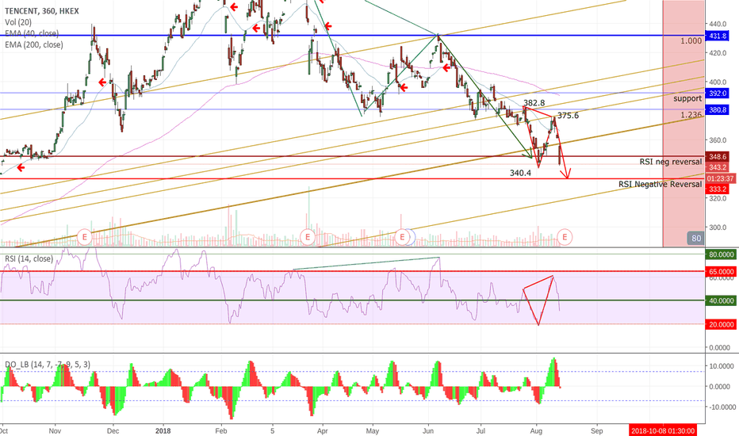The height and width of the screenshot is (436, 739).
Task: Click the 343.2 current price label
Action: point(718,167)
